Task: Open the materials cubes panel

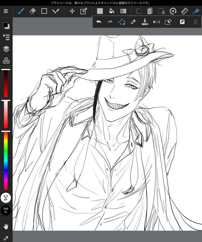Action: click(x=6, y=61)
